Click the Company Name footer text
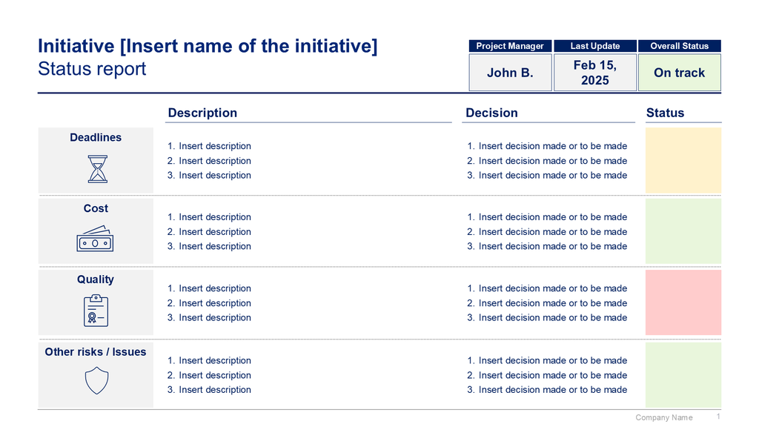759x427 pixels. tap(663, 417)
